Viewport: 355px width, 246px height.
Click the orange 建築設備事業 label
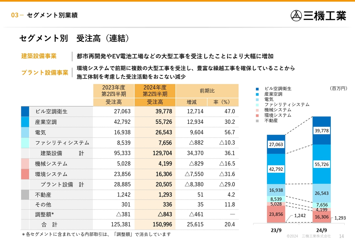[x=39, y=56]
